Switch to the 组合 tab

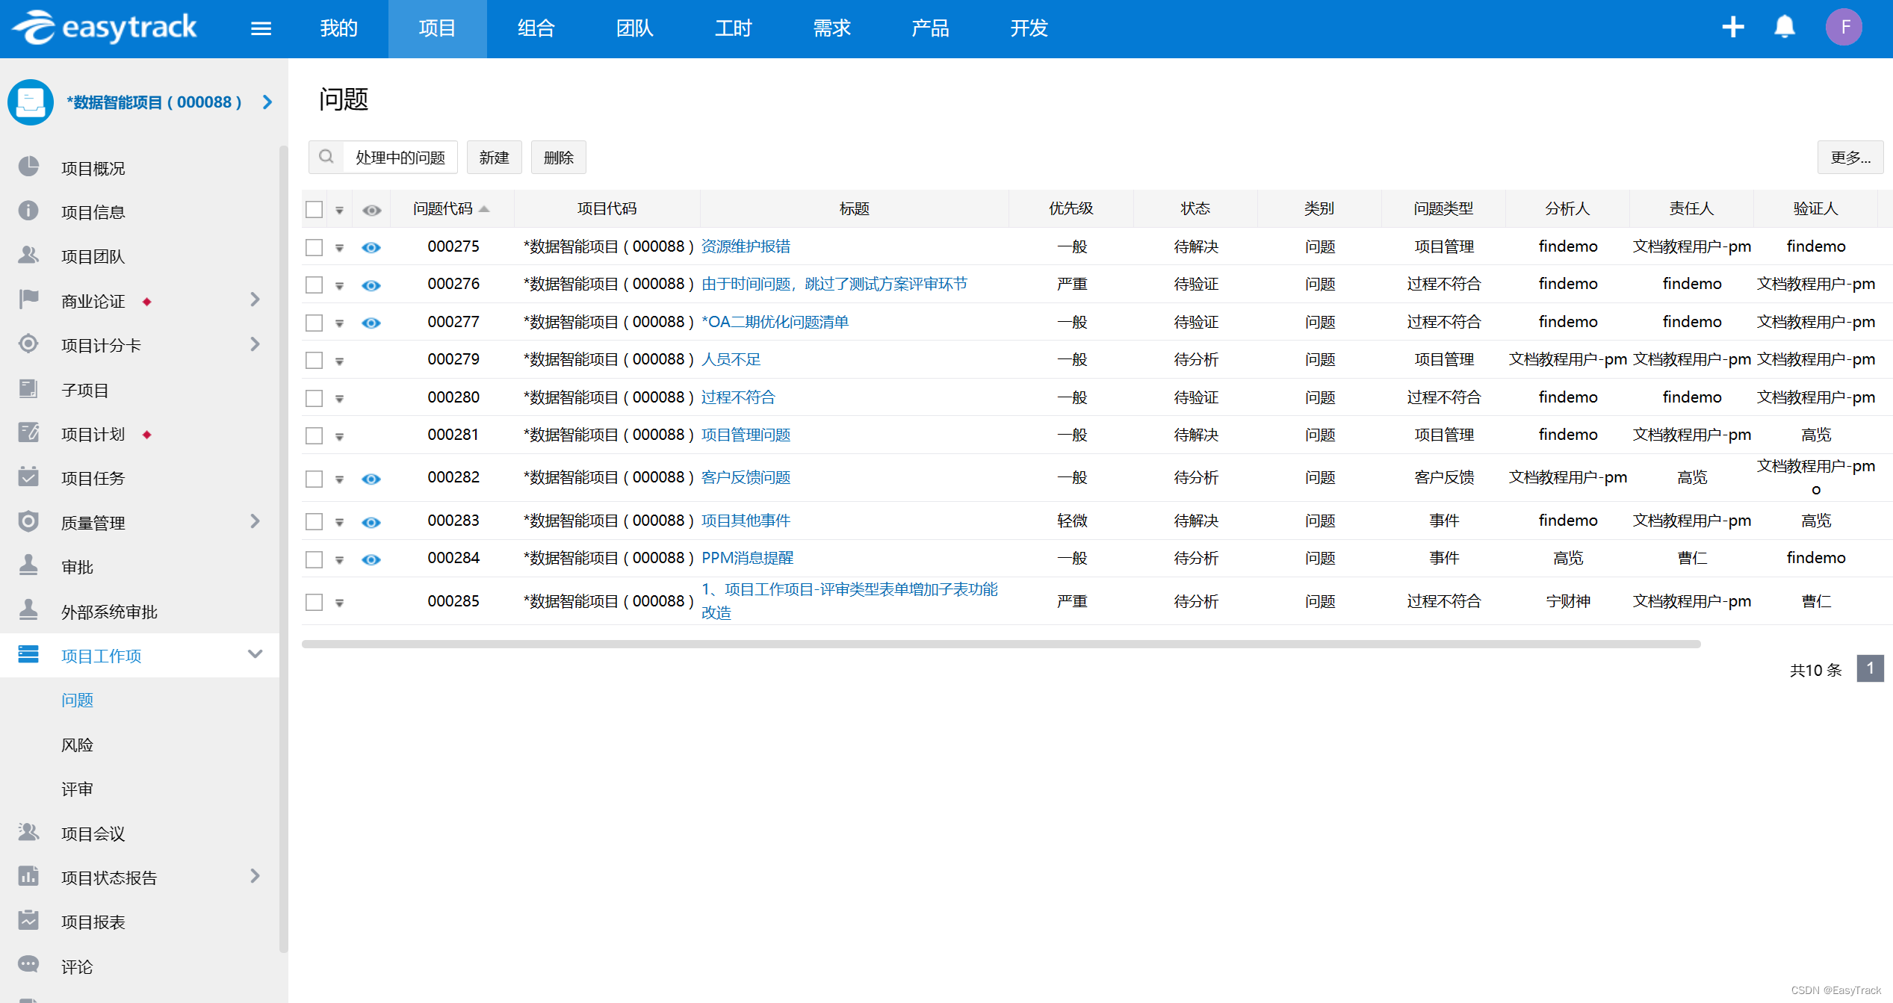tap(536, 28)
